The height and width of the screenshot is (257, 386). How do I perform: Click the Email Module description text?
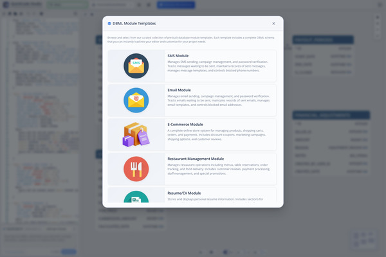(219, 100)
